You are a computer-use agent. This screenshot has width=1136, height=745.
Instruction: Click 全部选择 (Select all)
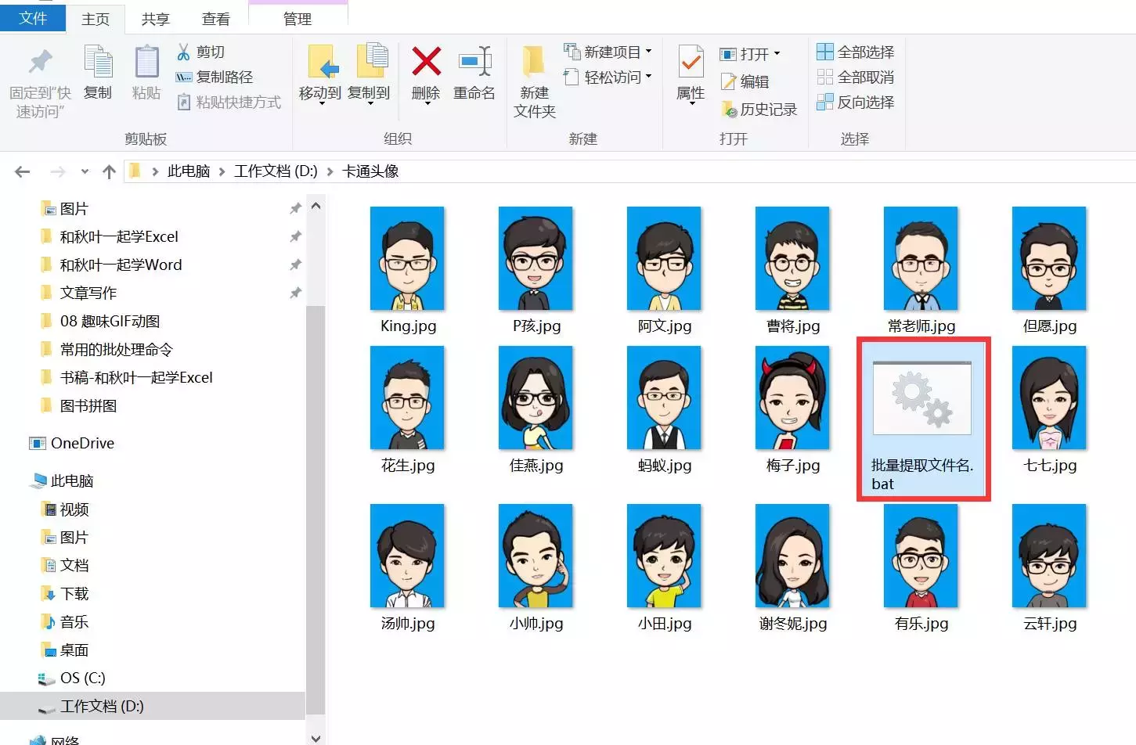click(855, 52)
